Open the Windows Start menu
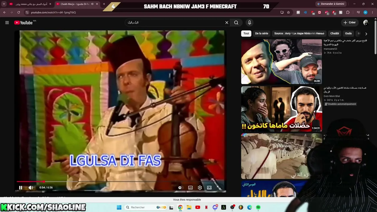This screenshot has width=377, height=212. tap(119, 208)
